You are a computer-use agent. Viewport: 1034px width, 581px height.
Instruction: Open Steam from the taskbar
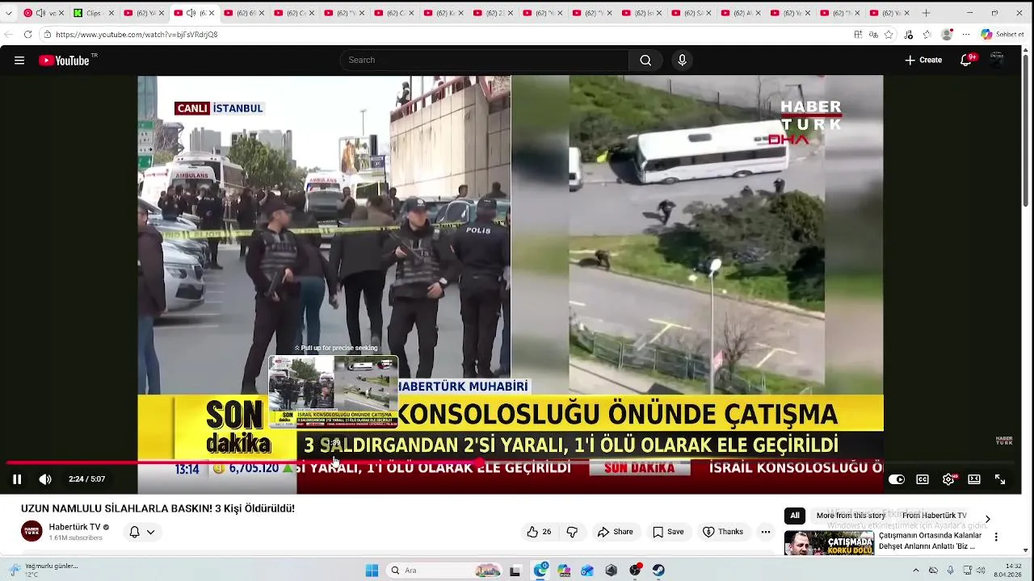pos(658,571)
